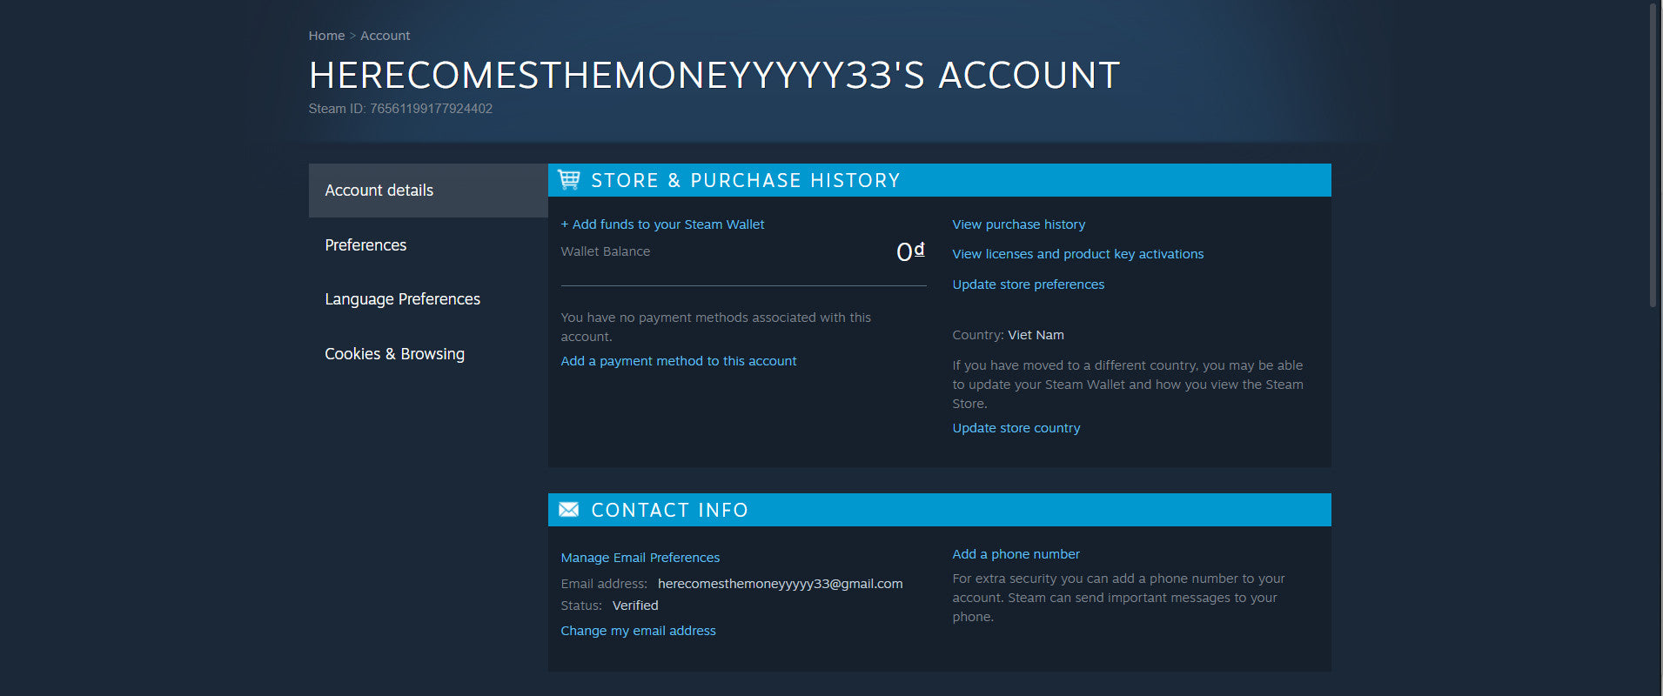Add funds to your Steam Wallet
Screen dimensions: 1663x696
(662, 224)
